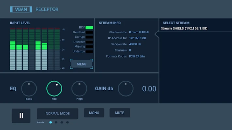Click the Overload status indicator
Viewport: 232px width, 130px height.
89,32
